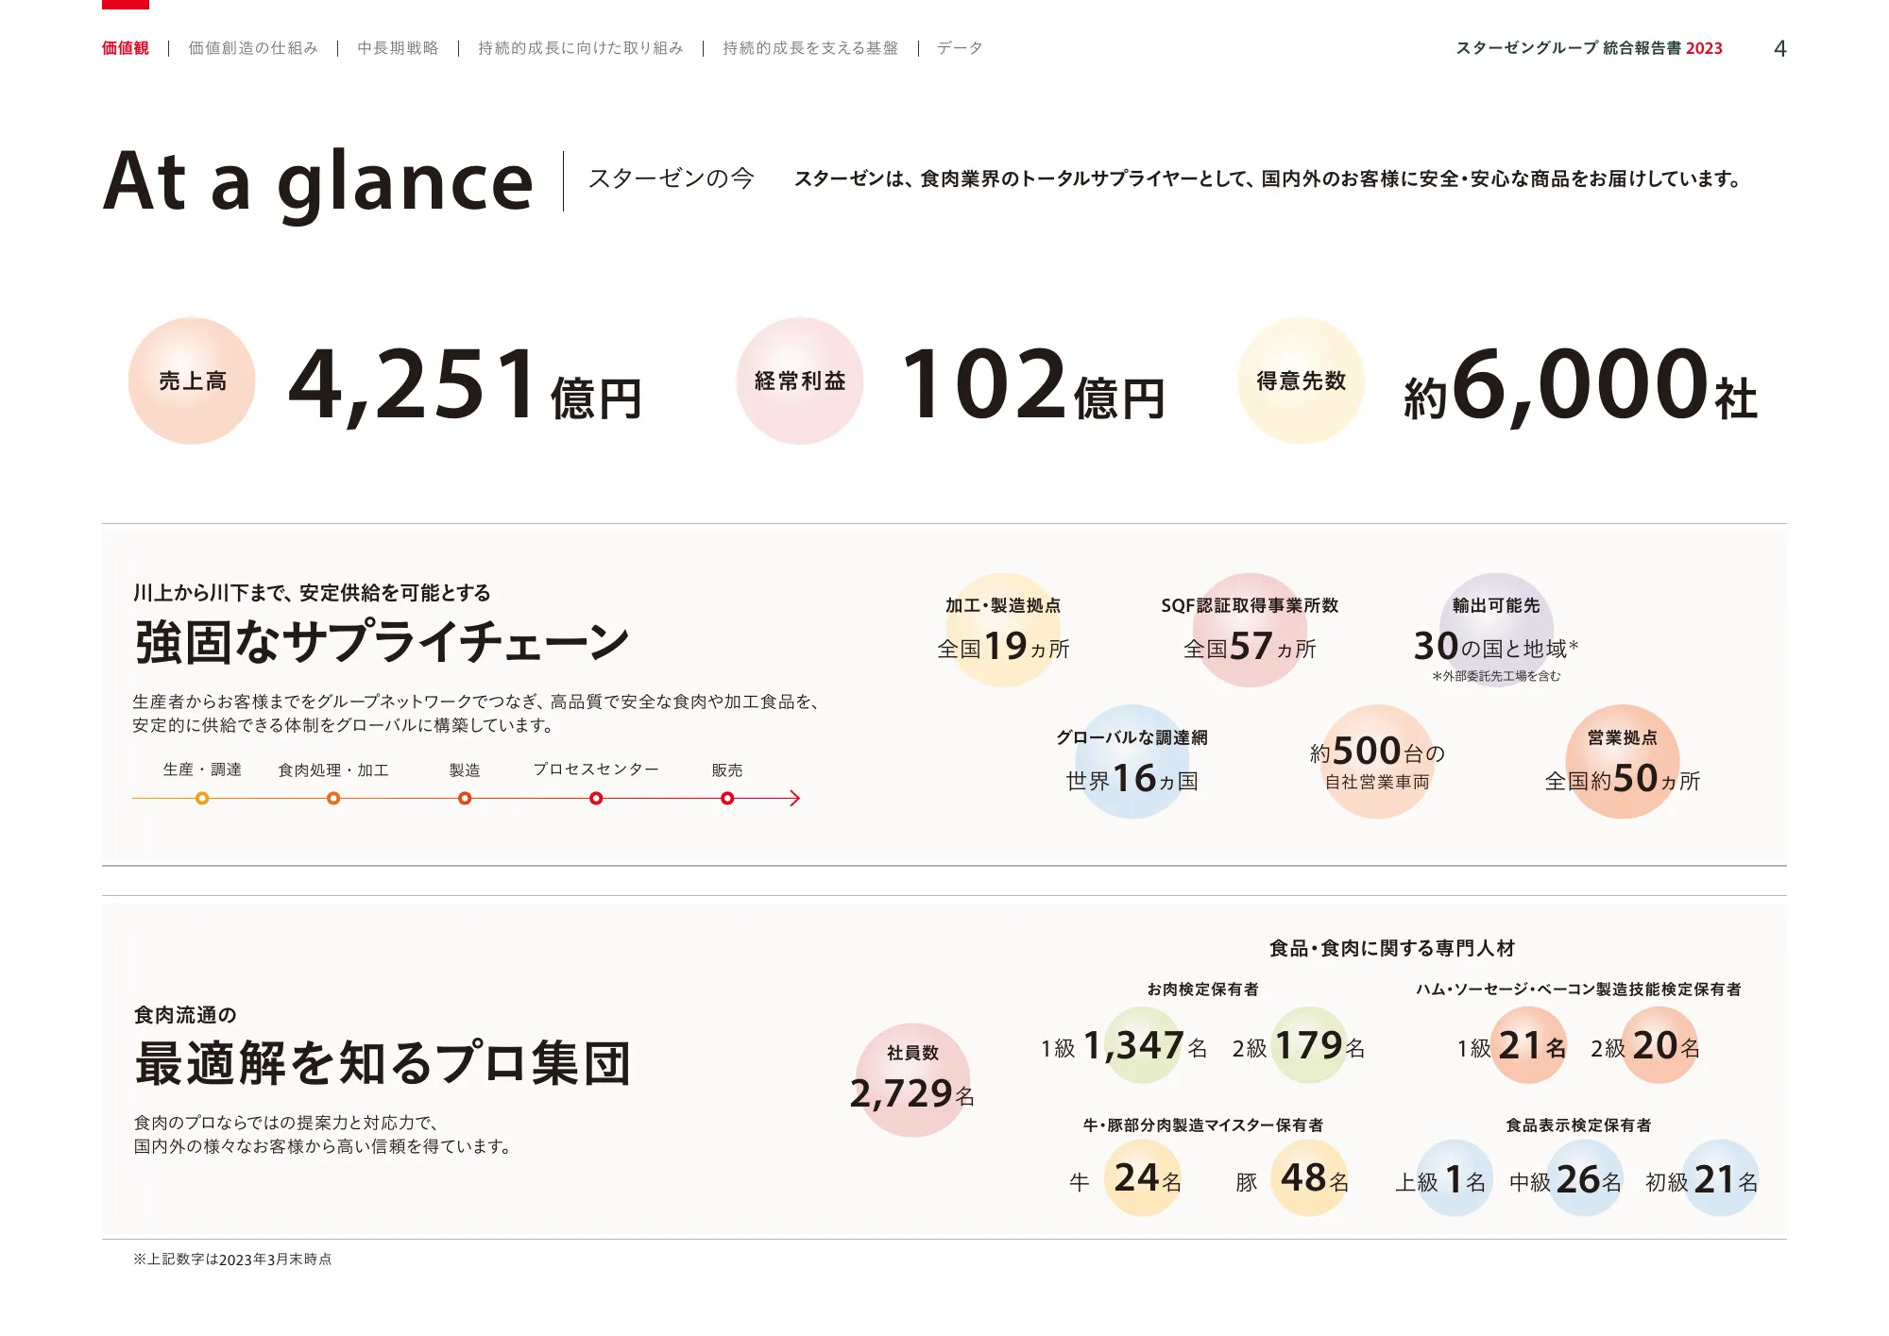Click the お肉検定保有者 label

1202,989
